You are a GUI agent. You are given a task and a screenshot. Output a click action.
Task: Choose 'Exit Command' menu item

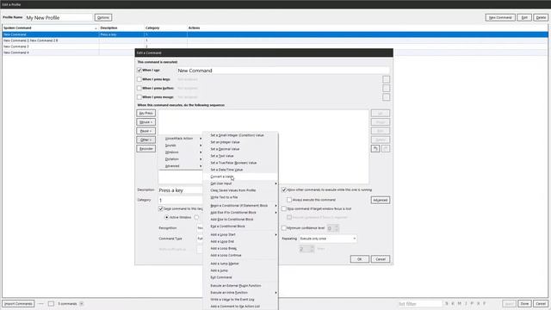(x=240, y=277)
